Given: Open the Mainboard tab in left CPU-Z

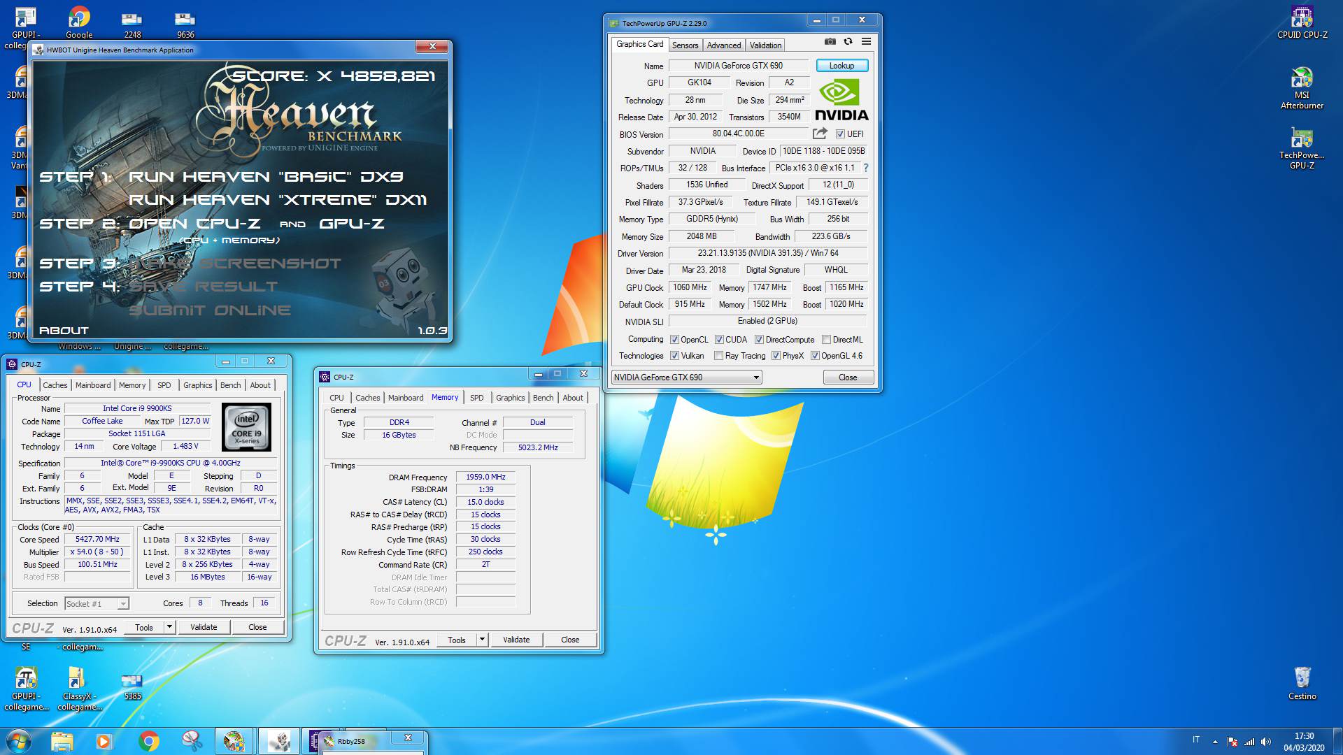Looking at the screenshot, I should click(93, 385).
